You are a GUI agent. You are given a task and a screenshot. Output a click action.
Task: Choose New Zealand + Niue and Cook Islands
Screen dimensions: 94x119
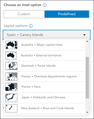pyautogui.click(x=44, y=108)
